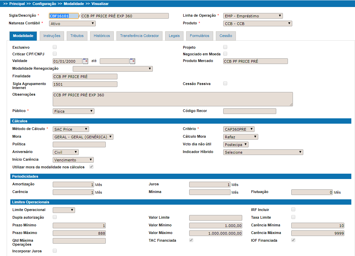Screen dimensions: 355x256
Task: Open the Aniversário dropdown
Action: click(x=66, y=152)
